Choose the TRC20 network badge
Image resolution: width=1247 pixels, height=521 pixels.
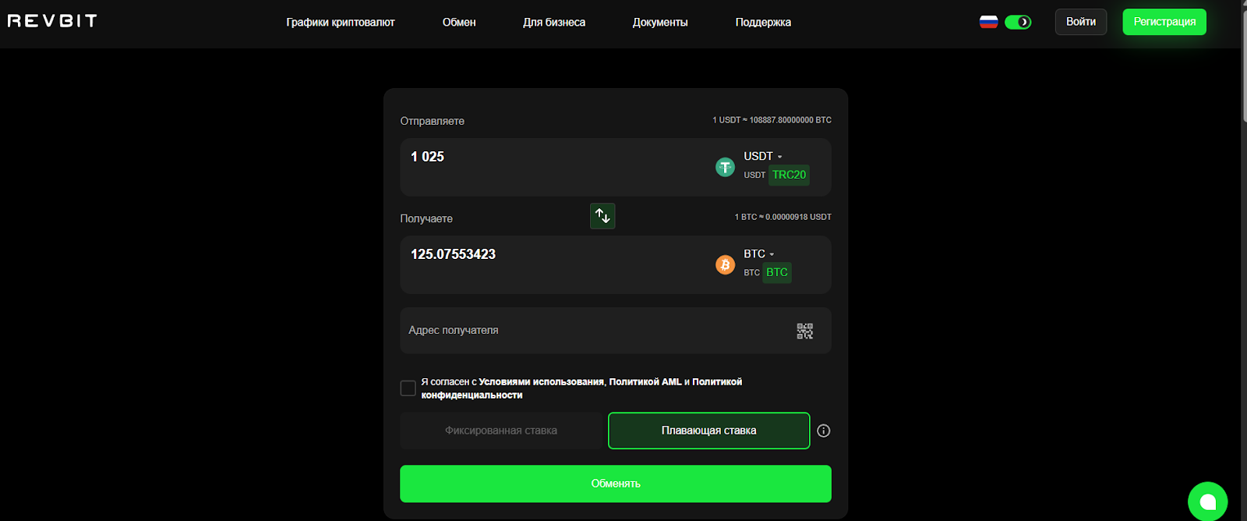tap(789, 175)
